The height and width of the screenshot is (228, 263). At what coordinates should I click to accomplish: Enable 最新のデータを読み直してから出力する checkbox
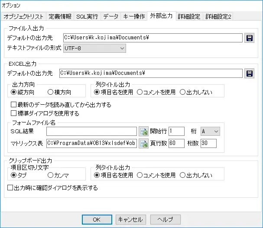(x=14, y=105)
